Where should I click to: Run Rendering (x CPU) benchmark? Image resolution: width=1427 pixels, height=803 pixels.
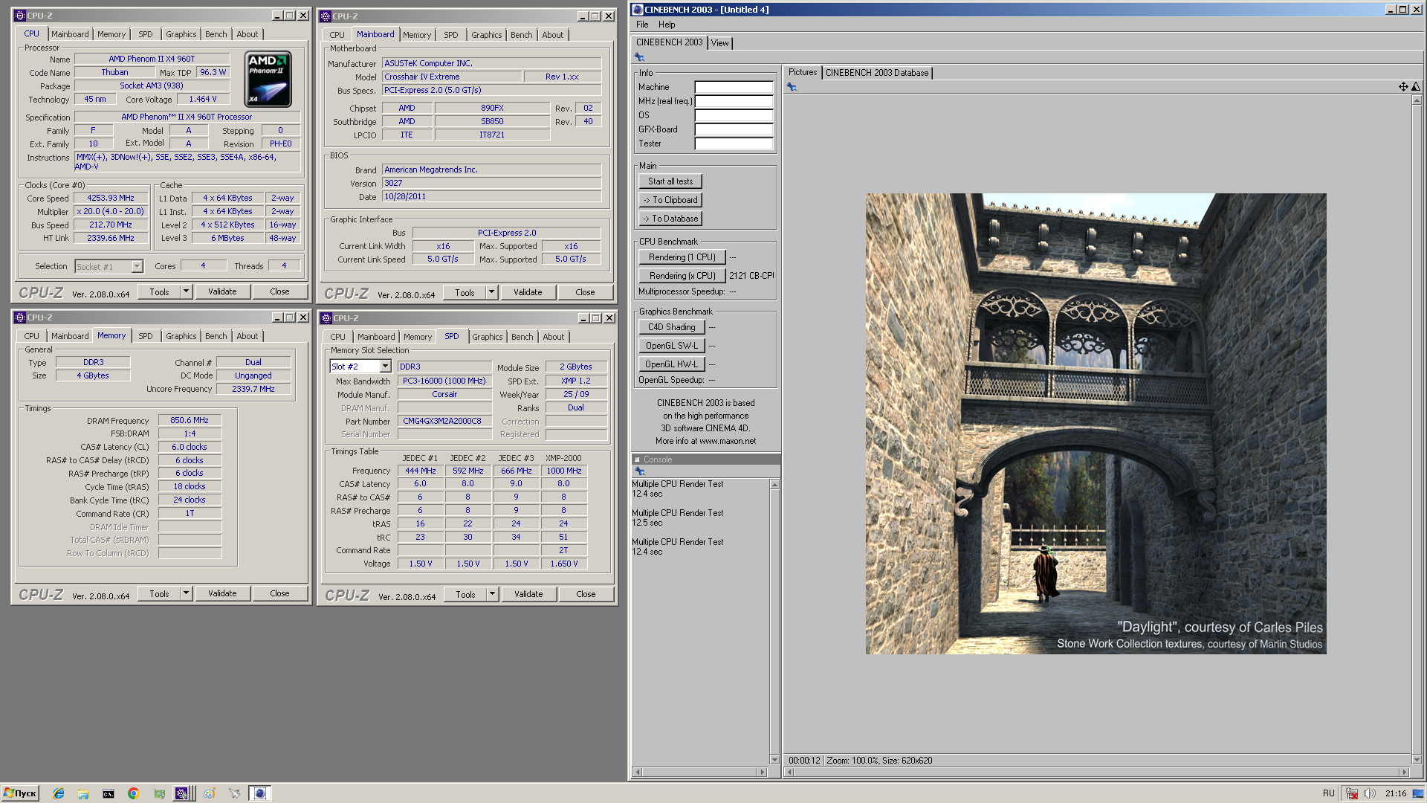[x=682, y=276]
